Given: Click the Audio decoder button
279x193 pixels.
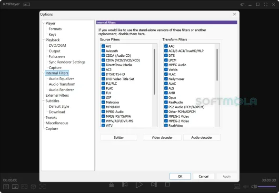Looking at the screenshot, I should coord(202,137).
